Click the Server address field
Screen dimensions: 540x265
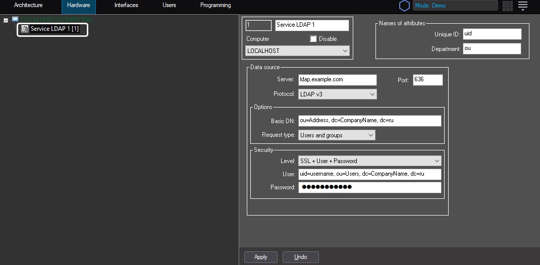click(337, 80)
